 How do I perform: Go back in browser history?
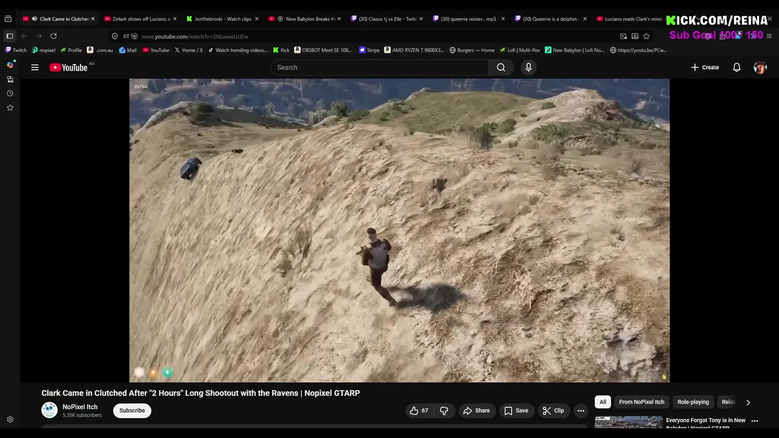tap(24, 36)
